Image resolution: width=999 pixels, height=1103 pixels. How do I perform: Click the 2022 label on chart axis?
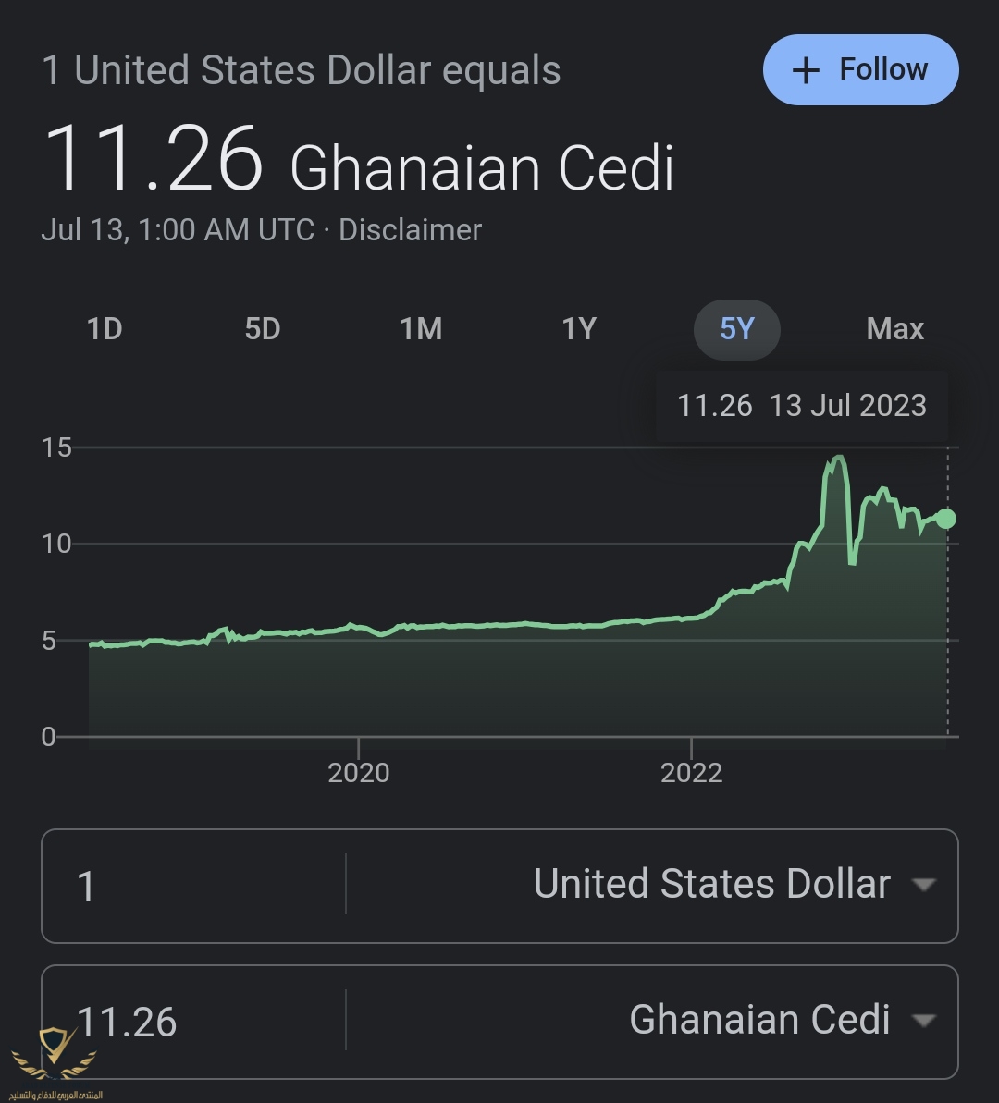click(691, 773)
